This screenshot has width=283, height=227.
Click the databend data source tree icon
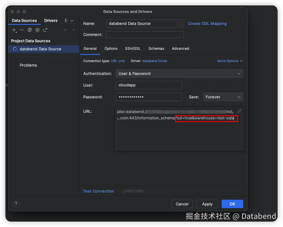click(x=15, y=49)
